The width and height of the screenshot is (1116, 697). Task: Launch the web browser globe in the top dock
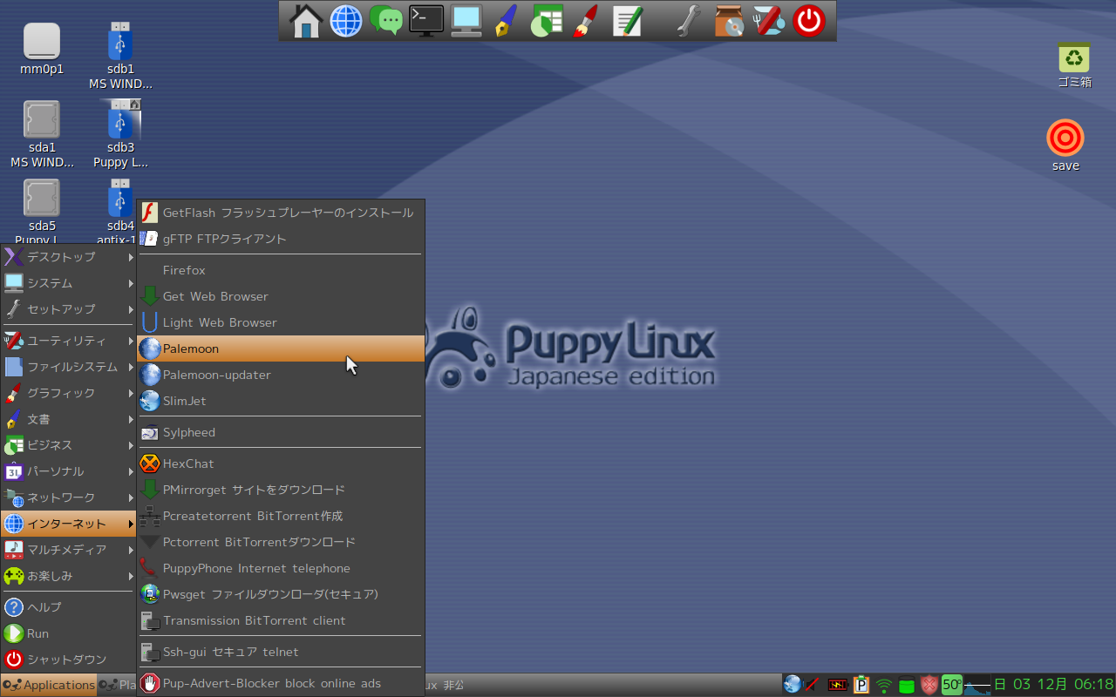(x=346, y=21)
